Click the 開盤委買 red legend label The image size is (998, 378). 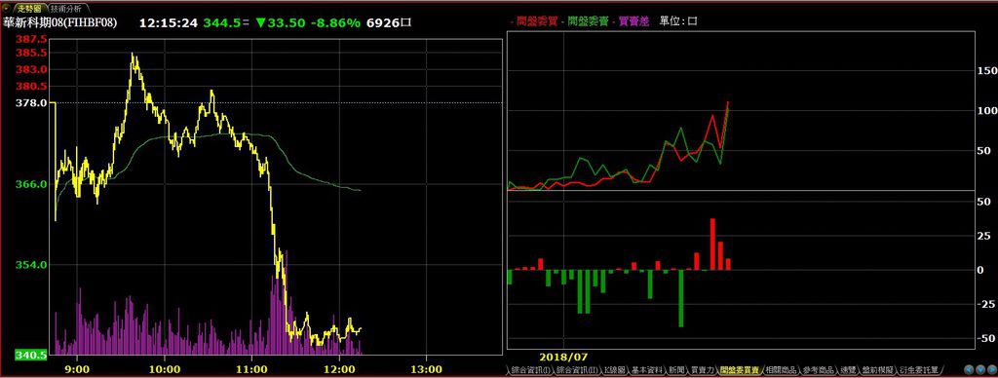[x=537, y=21]
